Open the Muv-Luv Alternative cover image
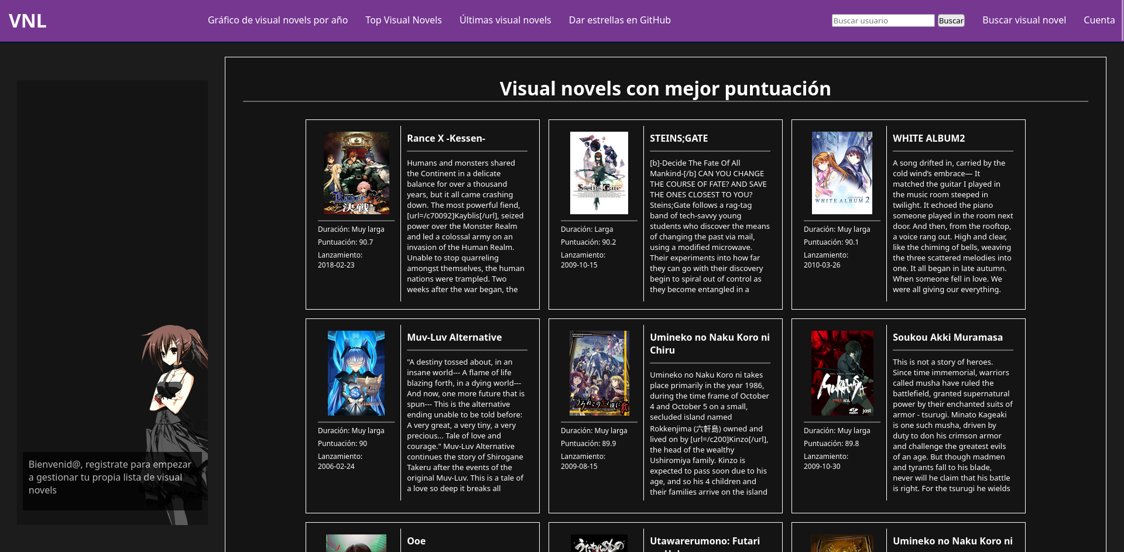 click(x=356, y=373)
